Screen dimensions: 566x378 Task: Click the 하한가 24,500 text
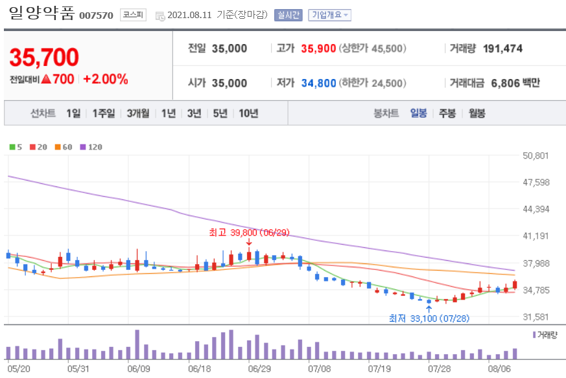point(372,83)
